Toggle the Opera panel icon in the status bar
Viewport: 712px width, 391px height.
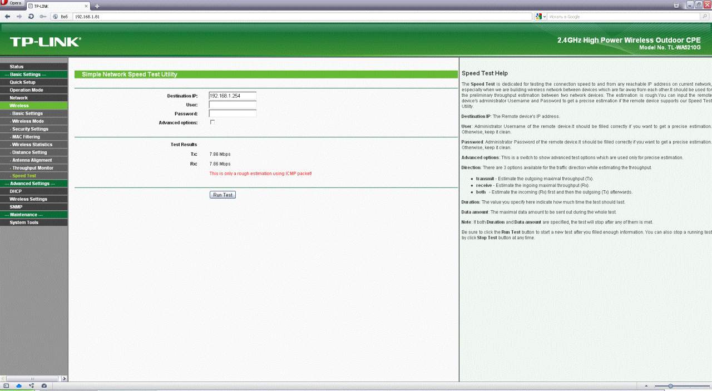click(x=7, y=385)
